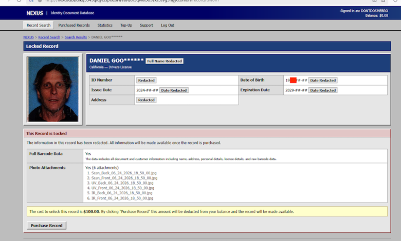Screen dimensions: 401x241
Task: Click the 'Yes (6 attachments)' text
Action: (x=102, y=168)
